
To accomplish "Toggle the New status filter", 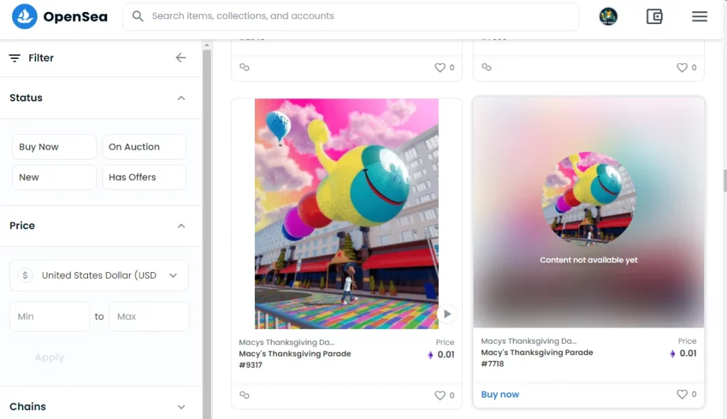I will point(54,177).
